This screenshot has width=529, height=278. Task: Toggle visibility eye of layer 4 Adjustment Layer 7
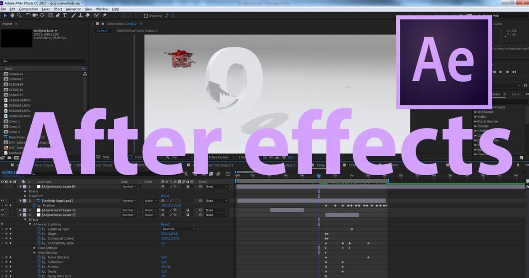tap(2, 215)
